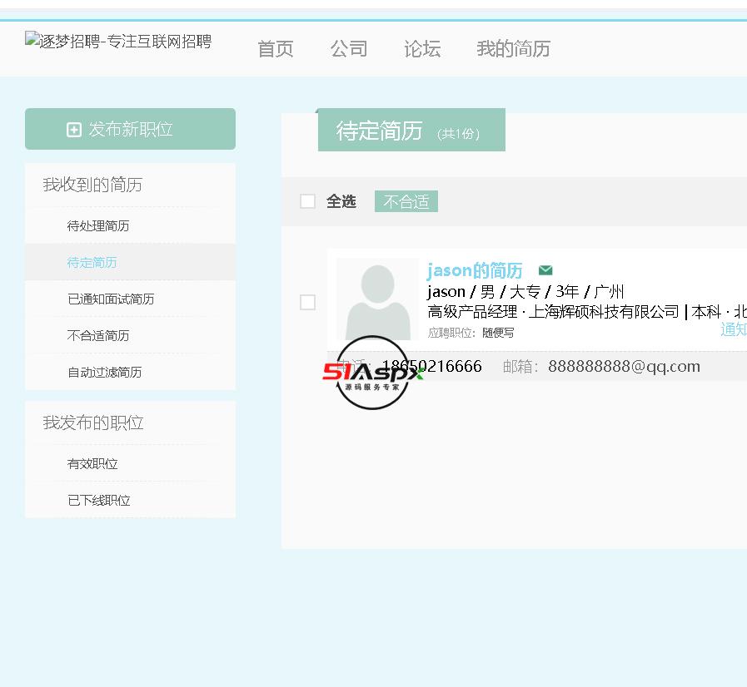Screen dimensions: 747x687
Task: Open 自动过滤简历 in the sidebar
Action: click(105, 373)
